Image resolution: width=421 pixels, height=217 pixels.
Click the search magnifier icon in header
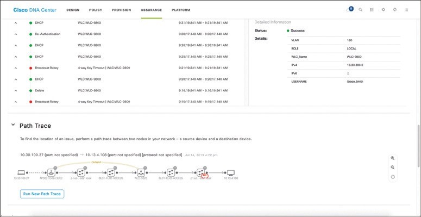click(361, 10)
